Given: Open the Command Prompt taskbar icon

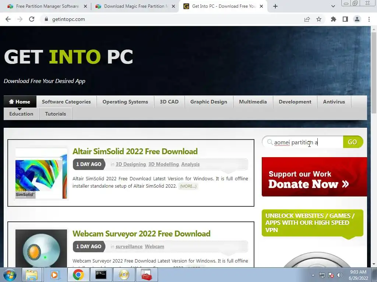Looking at the screenshot, I should [101, 275].
